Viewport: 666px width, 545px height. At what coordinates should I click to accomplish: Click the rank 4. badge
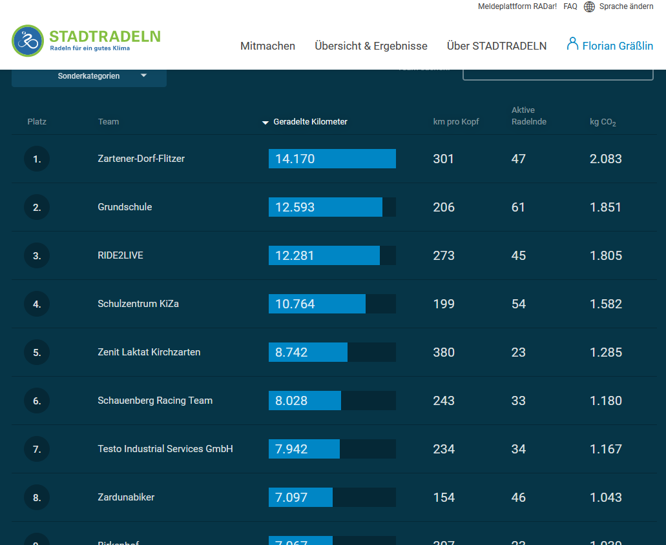point(37,304)
